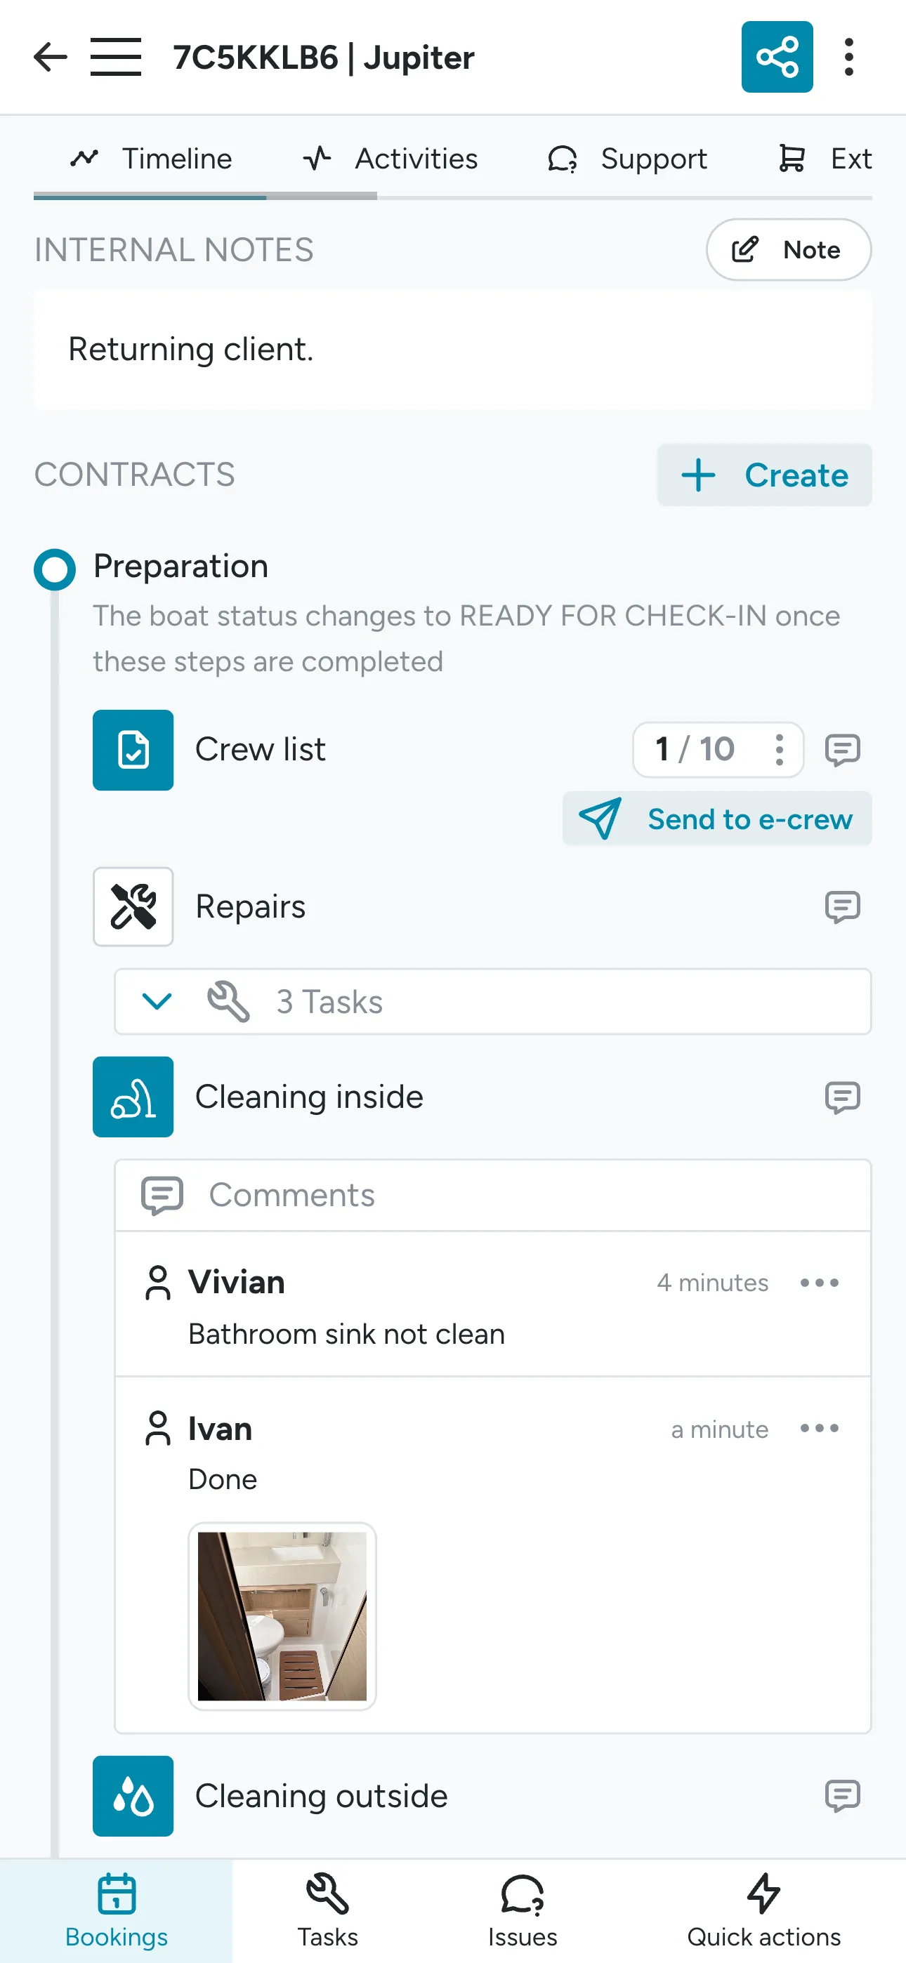906x1963 pixels.
Task: Click the Cleaning outside droplets icon
Action: click(x=133, y=1795)
